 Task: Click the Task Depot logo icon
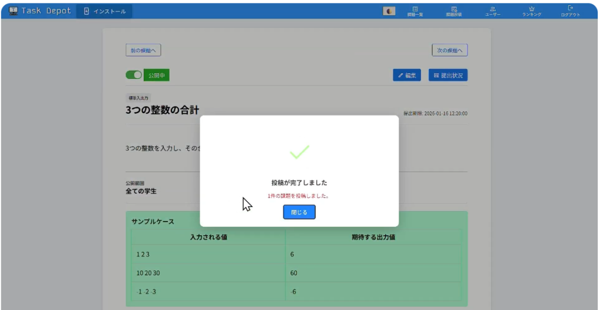coord(13,11)
